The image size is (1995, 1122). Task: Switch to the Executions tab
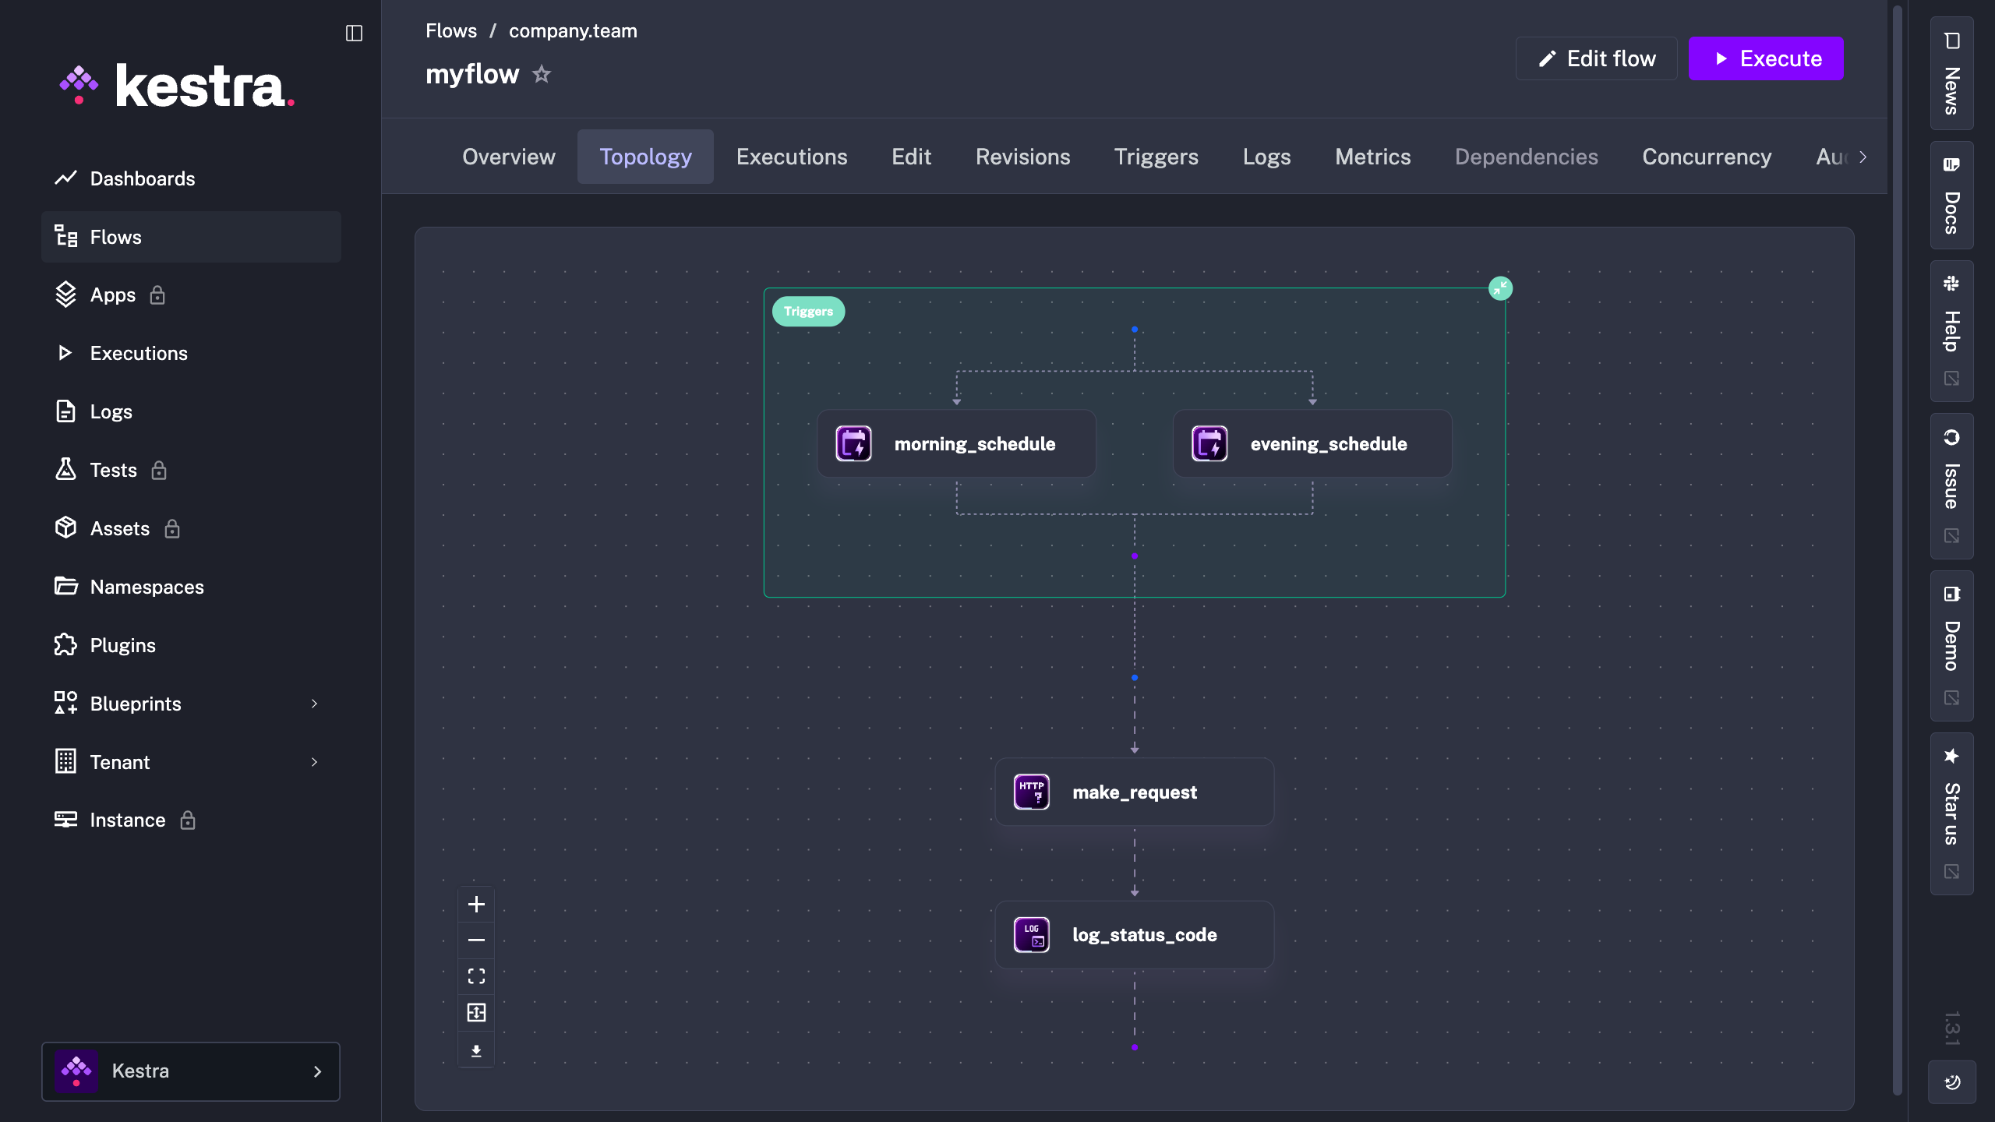[792, 157]
